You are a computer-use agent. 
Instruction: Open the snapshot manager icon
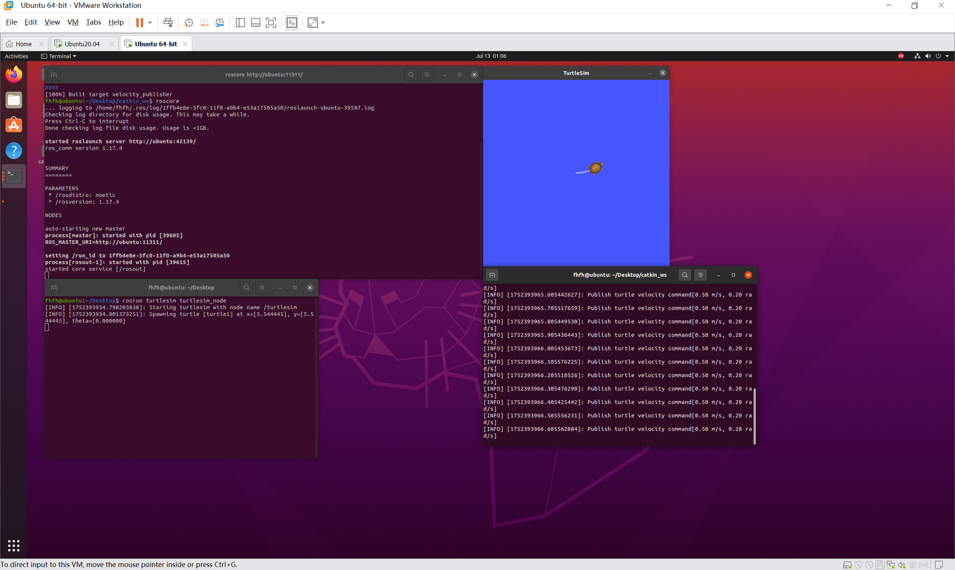[x=220, y=23]
